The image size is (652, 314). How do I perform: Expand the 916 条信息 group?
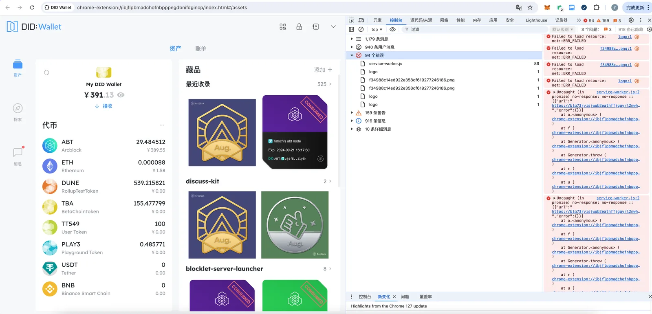coord(352,121)
